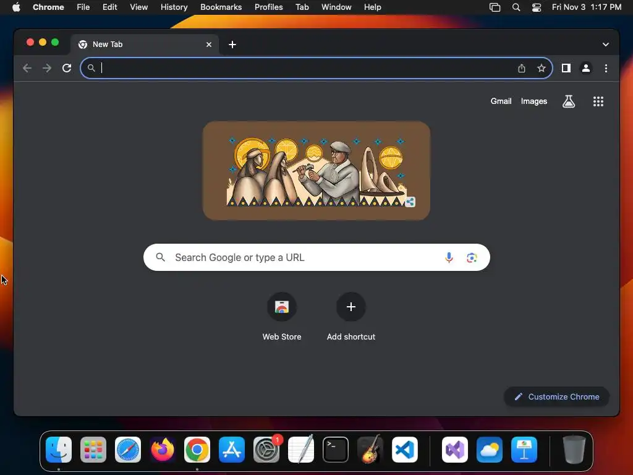The image size is (633, 475).
Task: Open the Window menu
Action: tap(336, 7)
